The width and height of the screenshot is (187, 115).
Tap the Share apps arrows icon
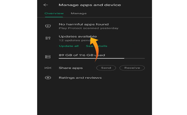(x=48, y=68)
